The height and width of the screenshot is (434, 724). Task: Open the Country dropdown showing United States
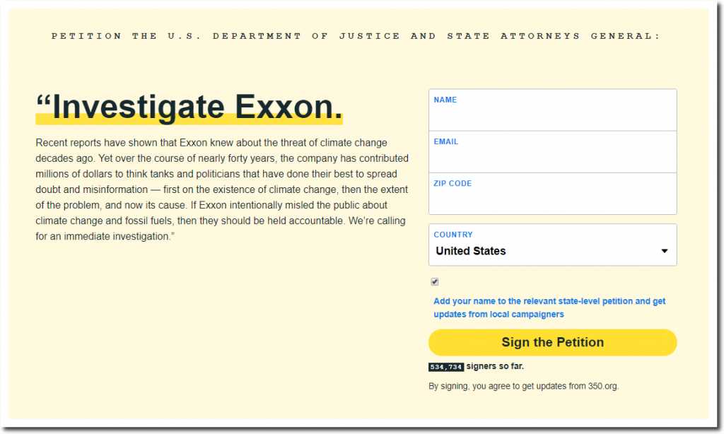[553, 245]
